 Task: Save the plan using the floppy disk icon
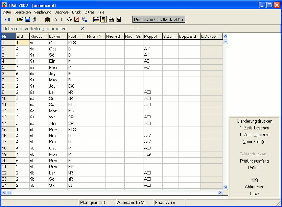pyautogui.click(x=27, y=20)
